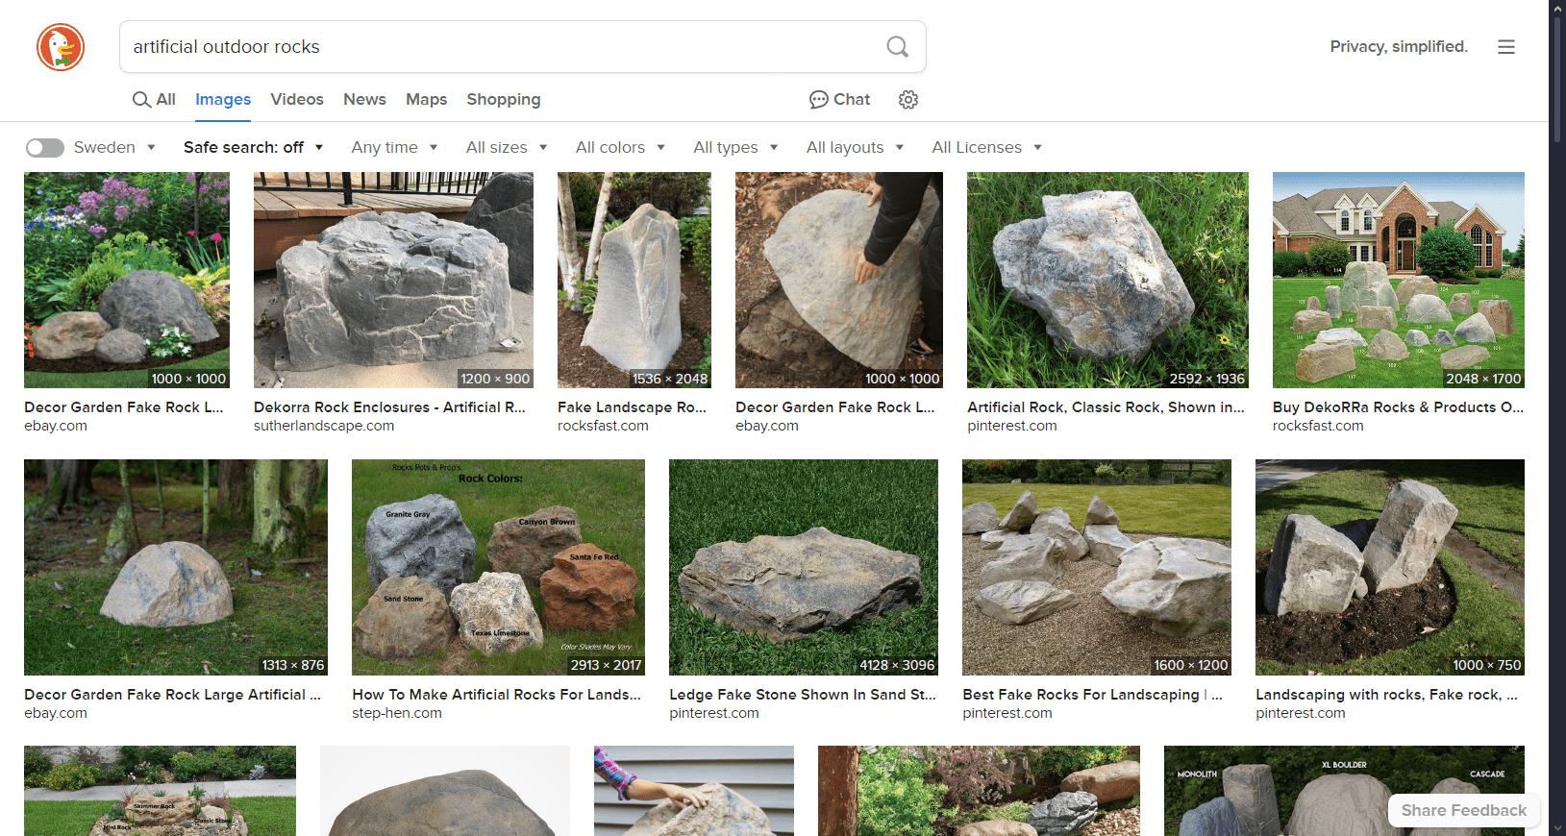This screenshot has width=1566, height=836.
Task: Open the All colors filter dropdown
Action: tap(620, 148)
